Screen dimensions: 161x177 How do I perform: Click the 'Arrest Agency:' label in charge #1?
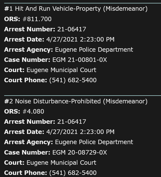point(28,50)
